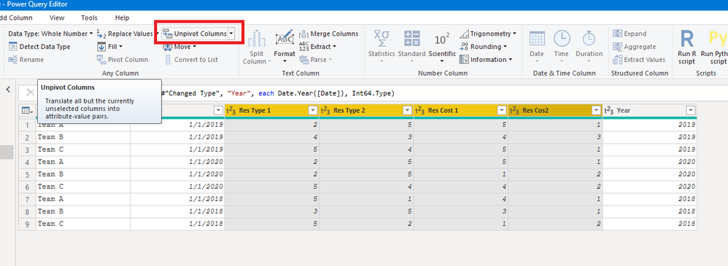The width and height of the screenshot is (728, 266).
Task: Click Convert to List button
Action: [191, 60]
